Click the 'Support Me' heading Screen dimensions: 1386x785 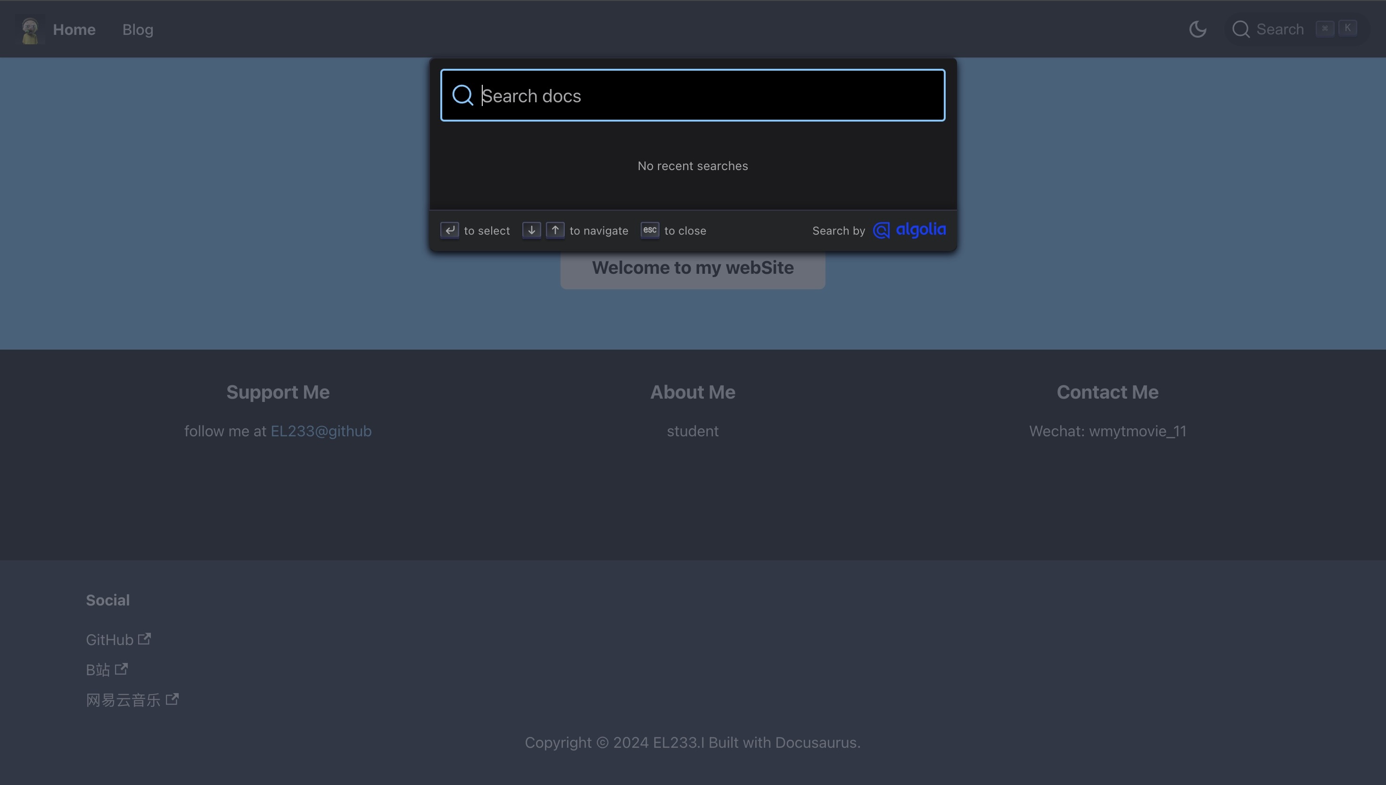click(278, 392)
